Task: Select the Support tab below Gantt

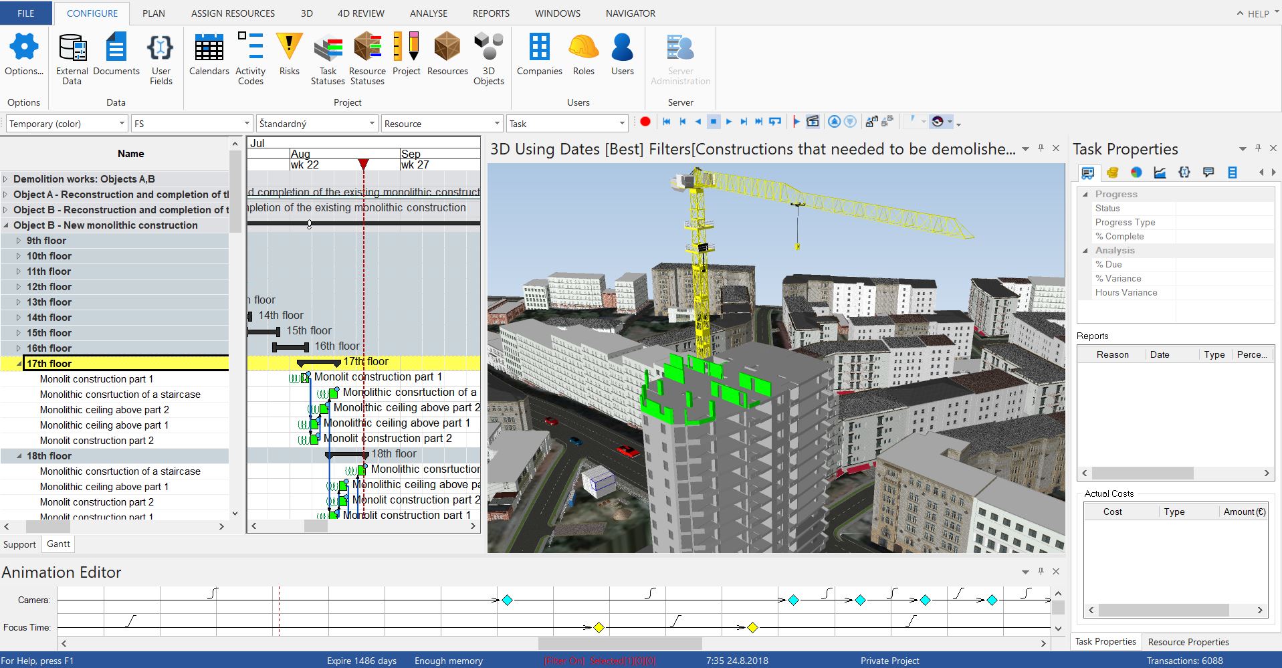Action: coord(19,544)
